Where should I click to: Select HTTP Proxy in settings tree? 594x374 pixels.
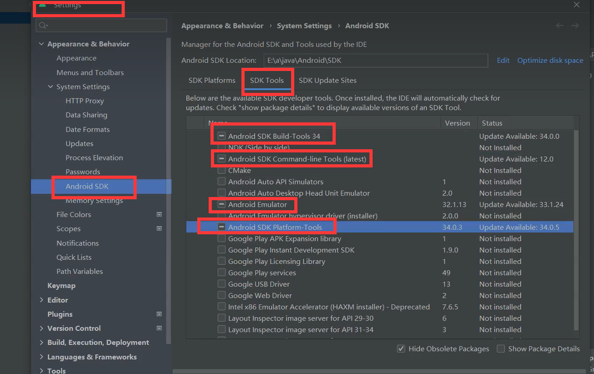pos(85,101)
